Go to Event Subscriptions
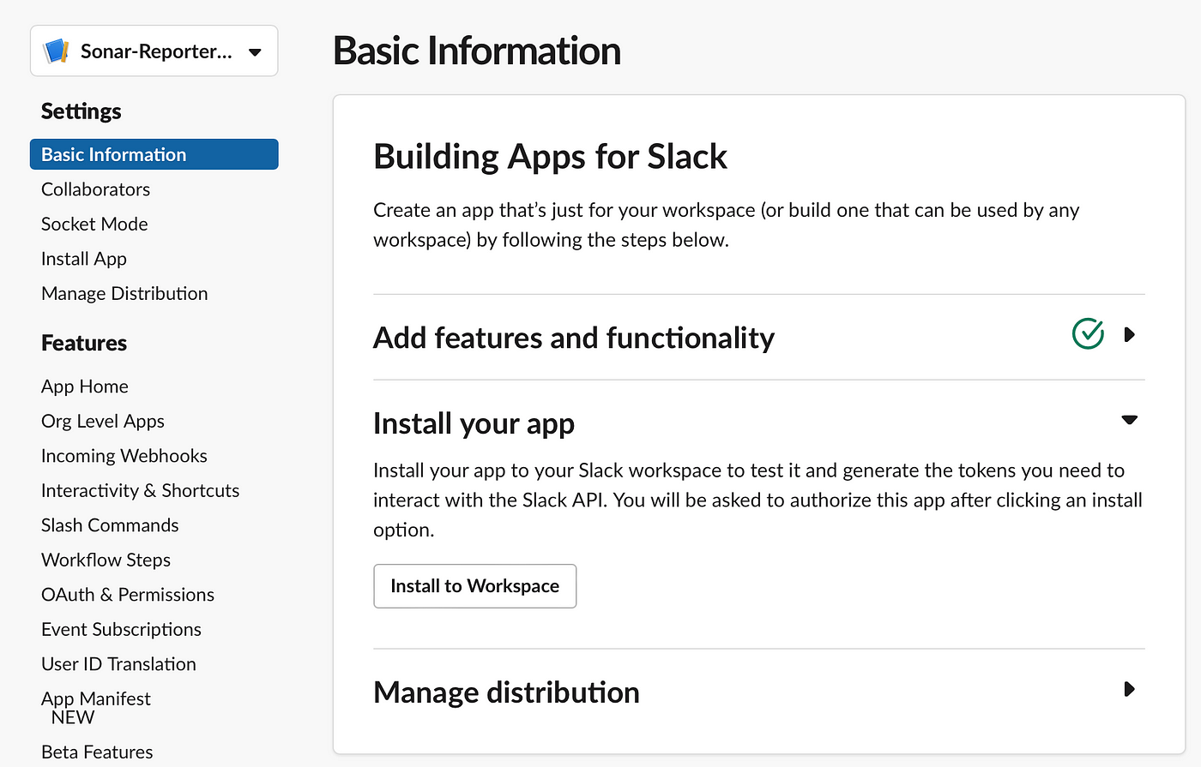The width and height of the screenshot is (1201, 767). pos(121,629)
